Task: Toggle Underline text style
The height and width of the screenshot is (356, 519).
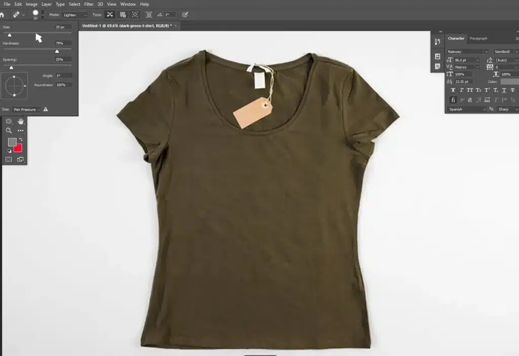Action: [504, 90]
